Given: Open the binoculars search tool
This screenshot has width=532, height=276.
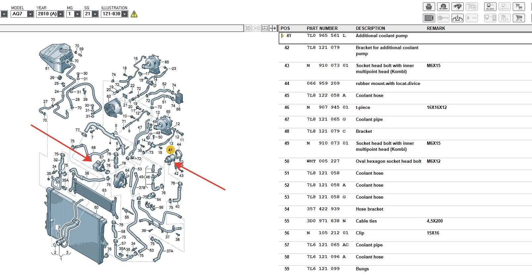Looking at the screenshot, I should point(457,7).
